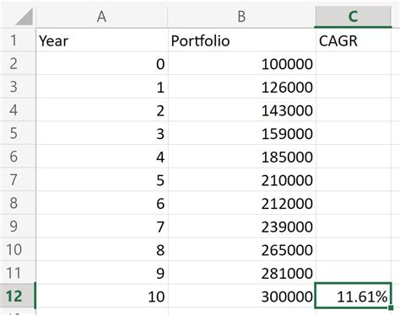Click portfolio value 143000

242,110
